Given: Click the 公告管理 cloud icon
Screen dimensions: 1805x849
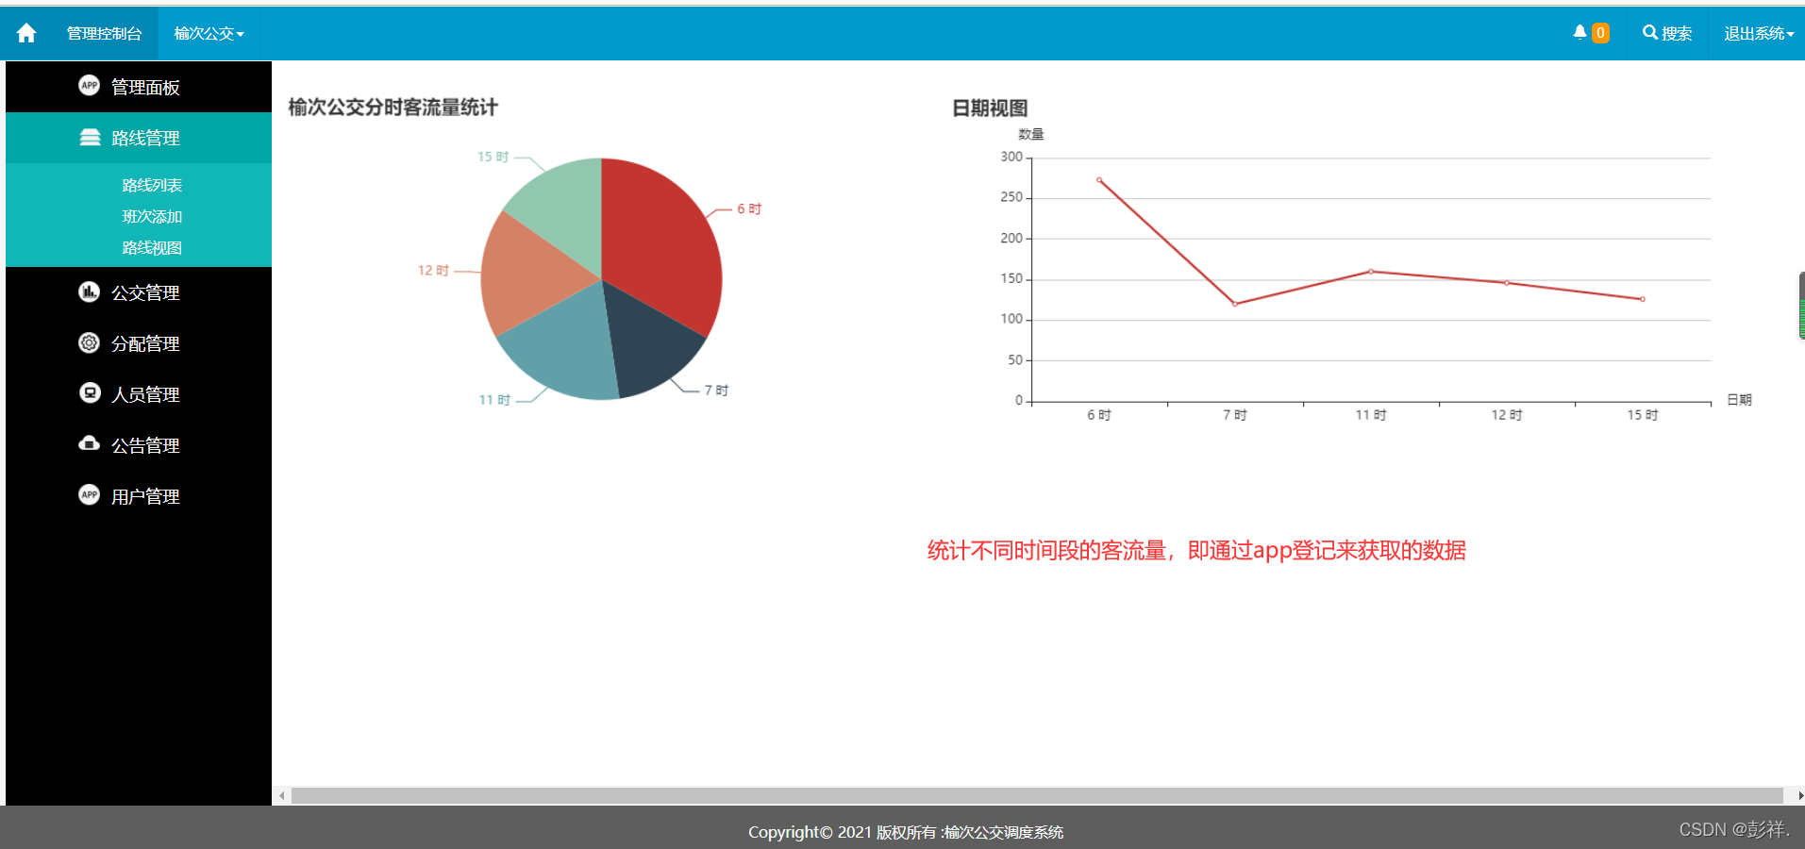Looking at the screenshot, I should pyautogui.click(x=89, y=443).
